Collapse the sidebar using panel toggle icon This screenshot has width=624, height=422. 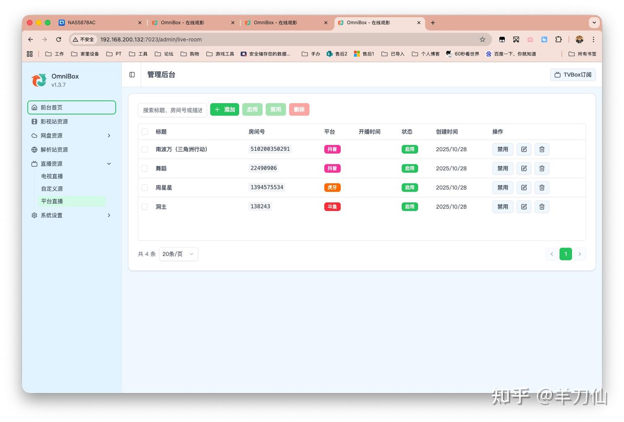click(x=132, y=75)
